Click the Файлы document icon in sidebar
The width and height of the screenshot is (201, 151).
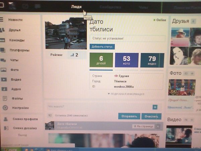point(5,99)
